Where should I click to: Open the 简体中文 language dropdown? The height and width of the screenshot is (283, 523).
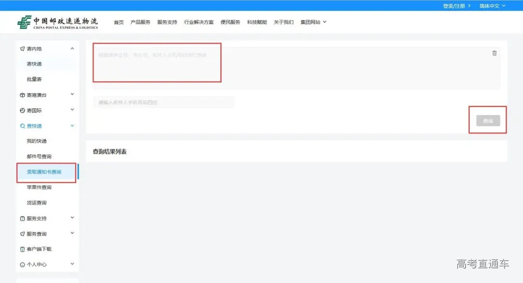coord(492,6)
